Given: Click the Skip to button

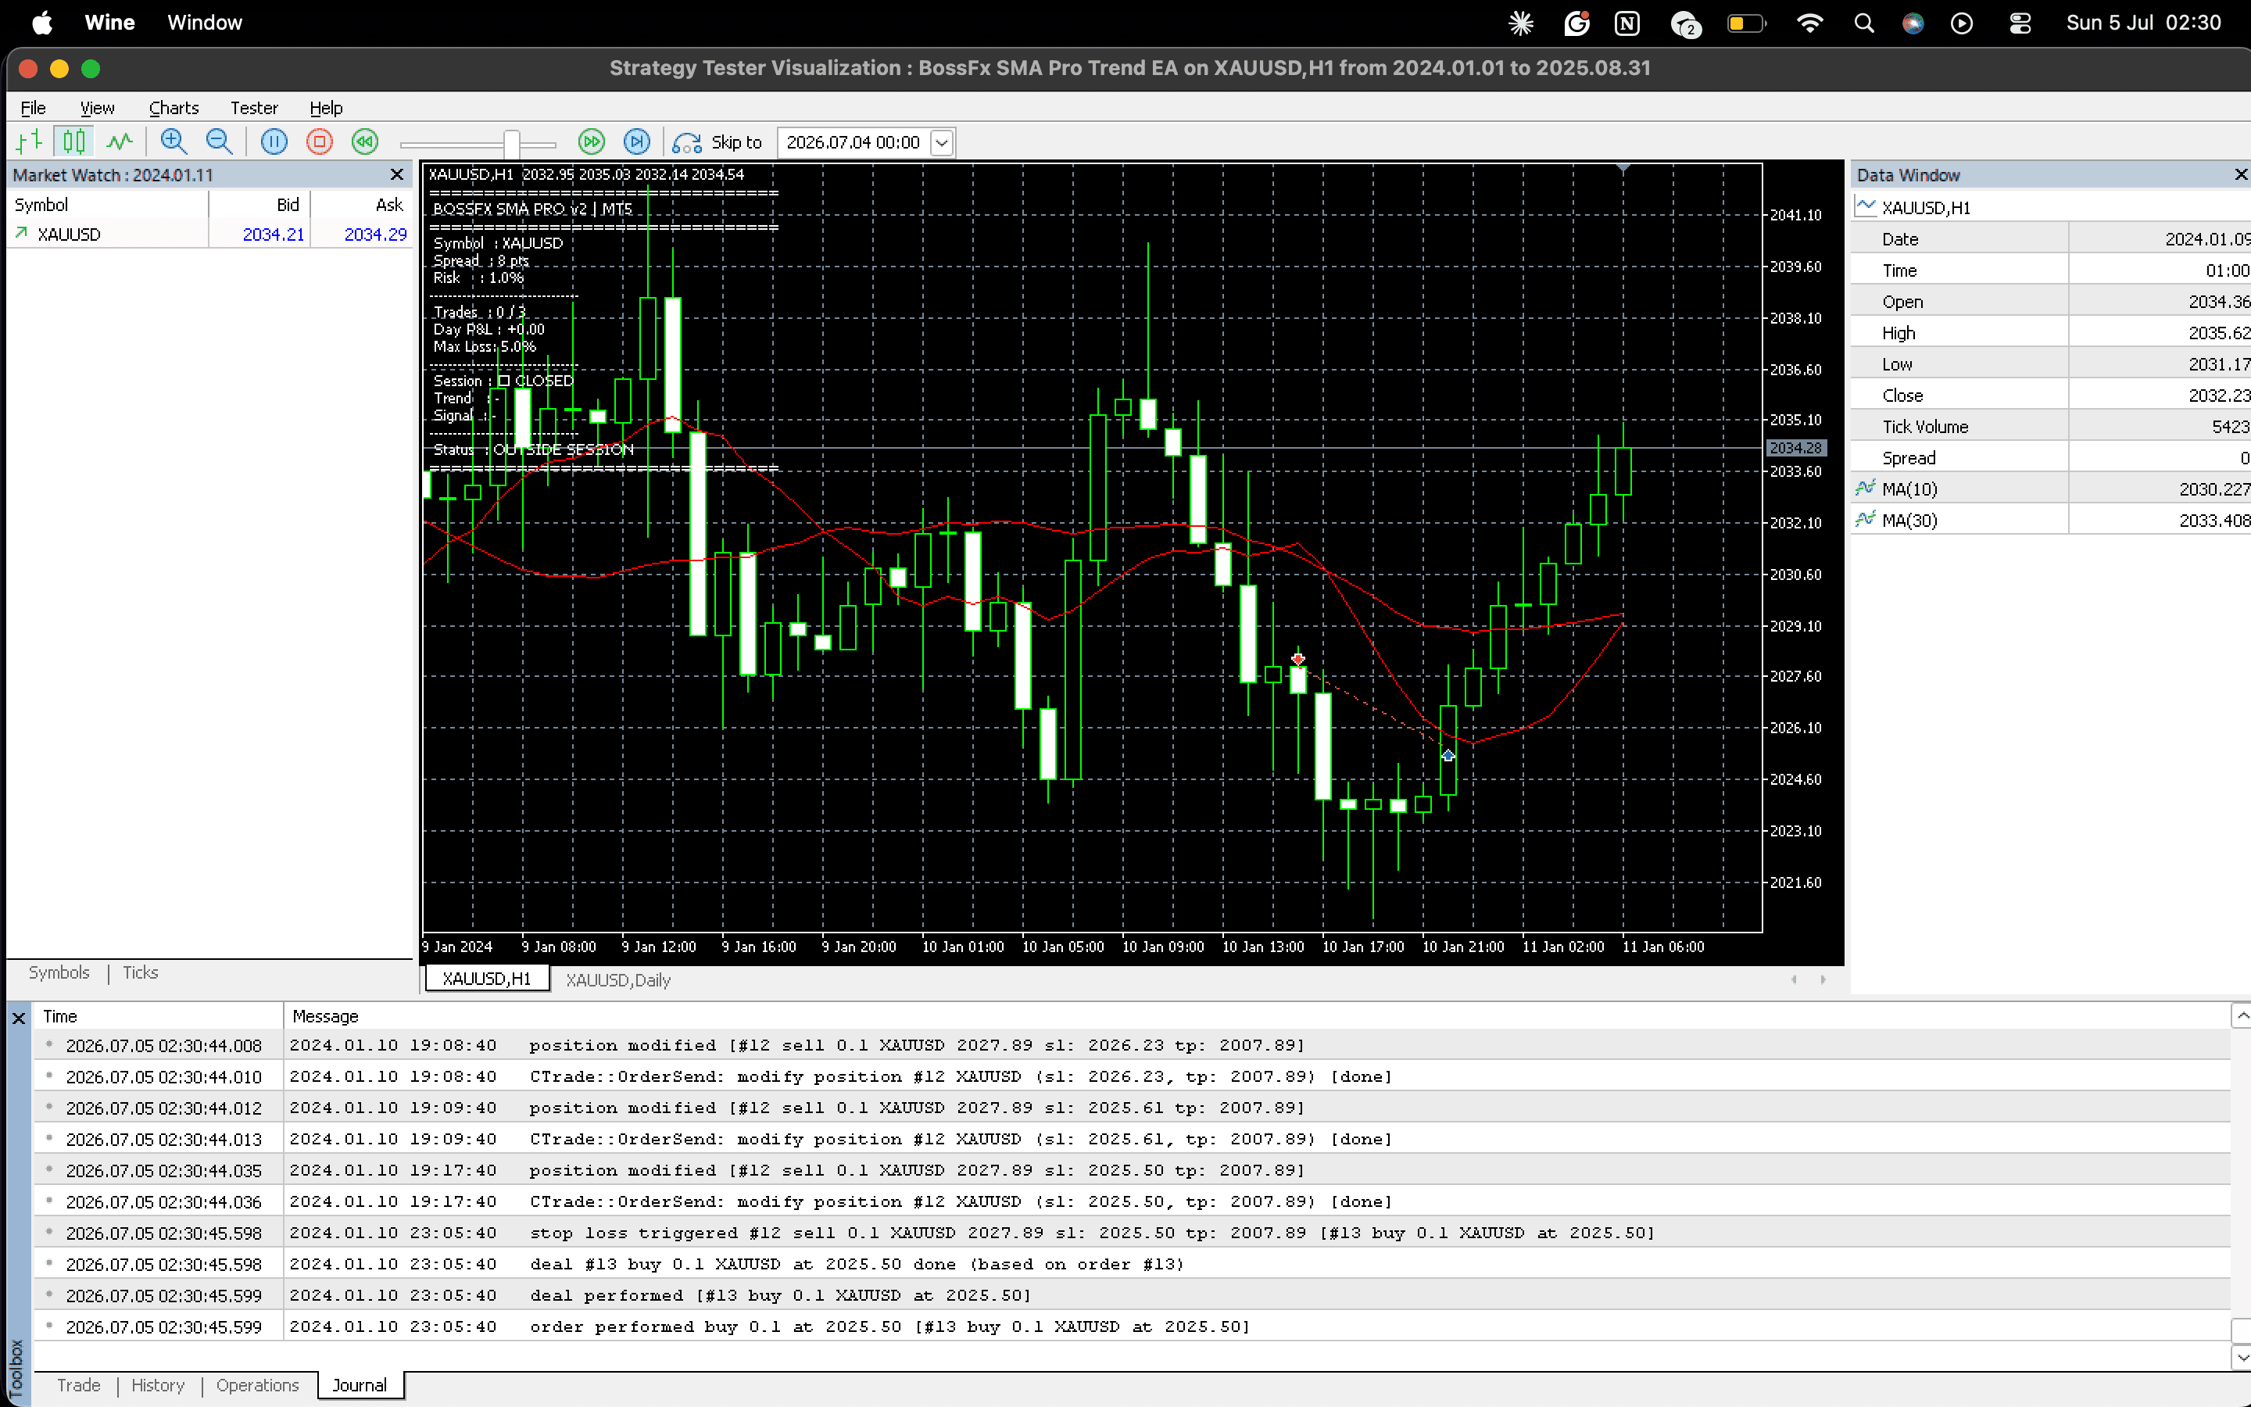Looking at the screenshot, I should click(718, 142).
